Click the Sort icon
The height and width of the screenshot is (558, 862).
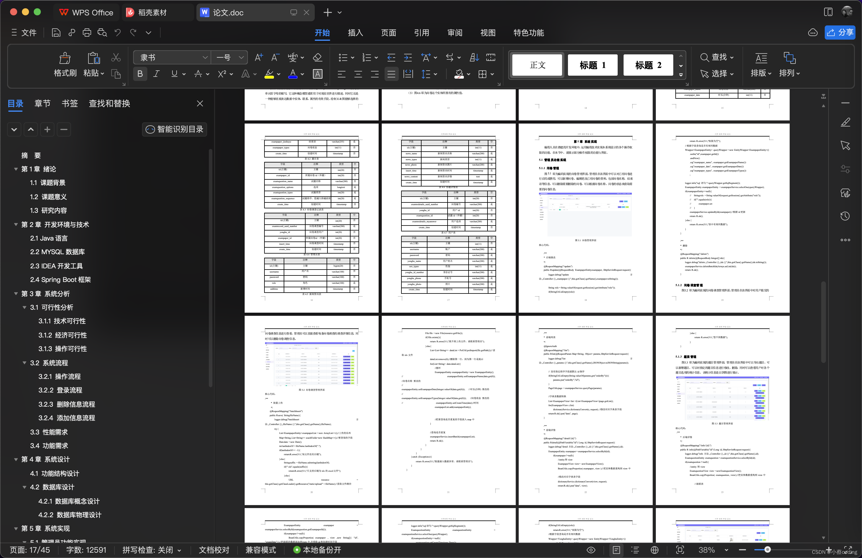click(474, 57)
